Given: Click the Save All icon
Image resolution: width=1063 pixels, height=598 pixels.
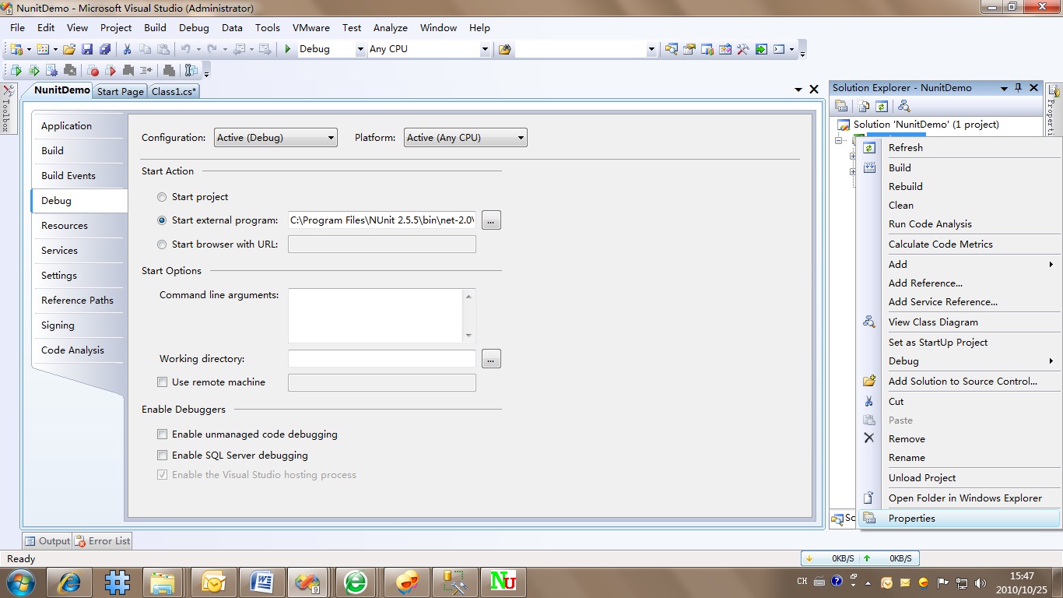Looking at the screenshot, I should (105, 49).
